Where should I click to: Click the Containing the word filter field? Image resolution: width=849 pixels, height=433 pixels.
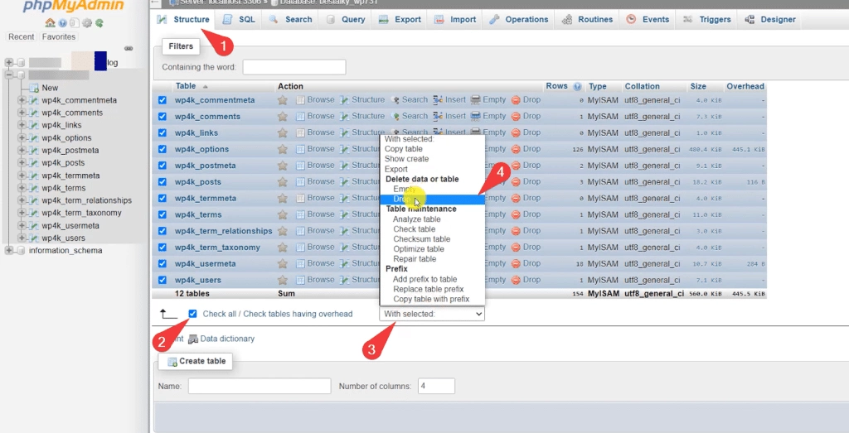tap(294, 68)
